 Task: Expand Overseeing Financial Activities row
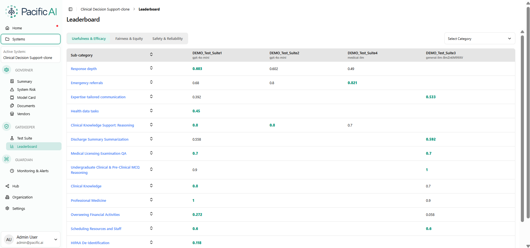click(x=151, y=214)
